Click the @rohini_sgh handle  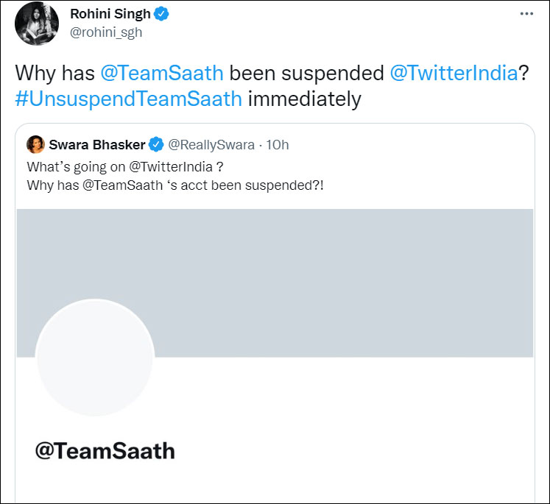click(x=106, y=32)
